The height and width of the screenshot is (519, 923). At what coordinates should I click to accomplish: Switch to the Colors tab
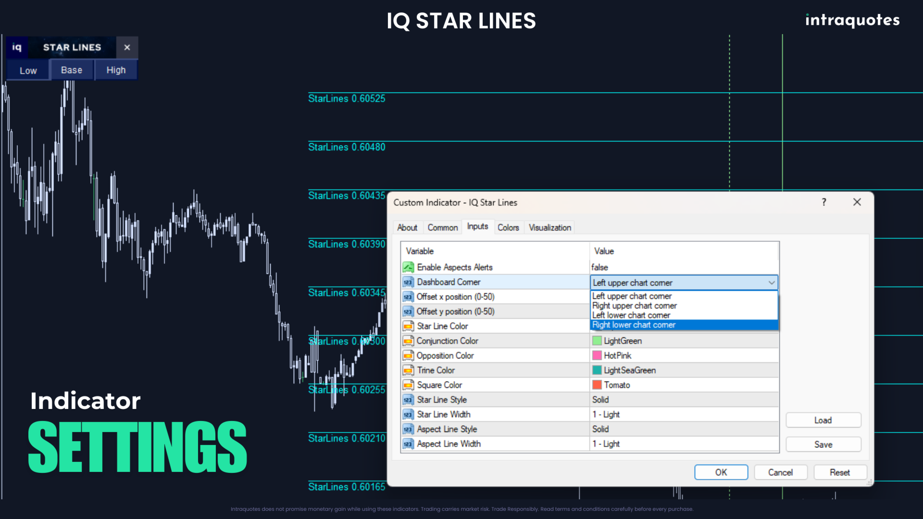(508, 227)
